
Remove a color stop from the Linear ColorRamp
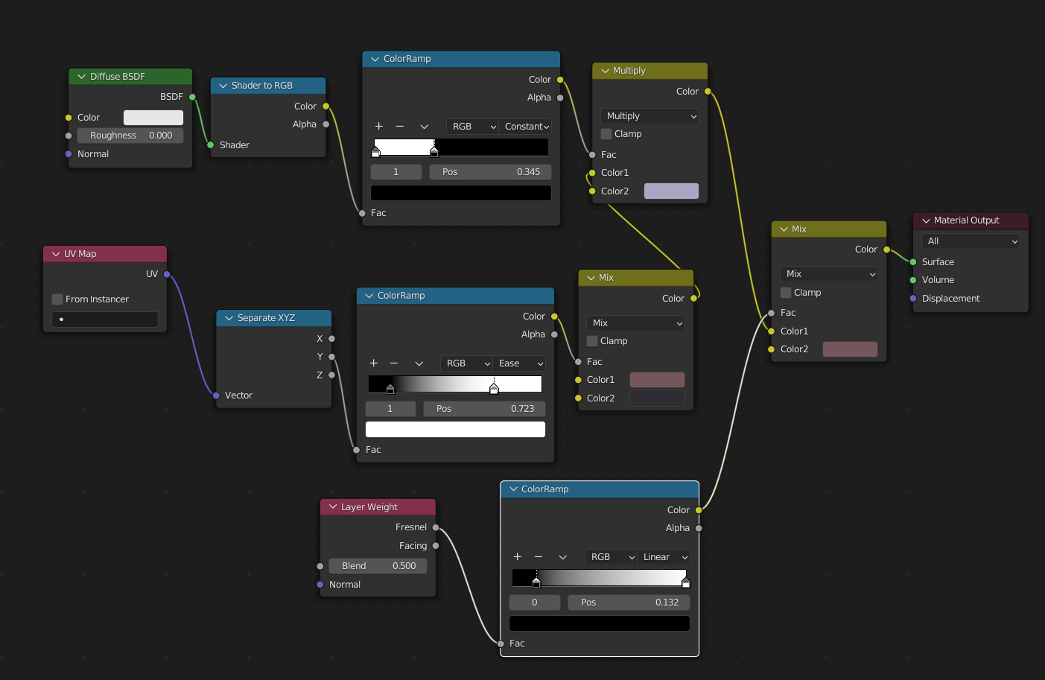tap(539, 557)
